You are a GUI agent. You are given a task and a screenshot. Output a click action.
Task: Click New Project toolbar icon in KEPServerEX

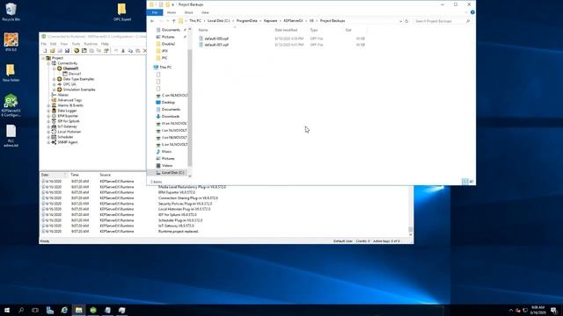coord(45,51)
